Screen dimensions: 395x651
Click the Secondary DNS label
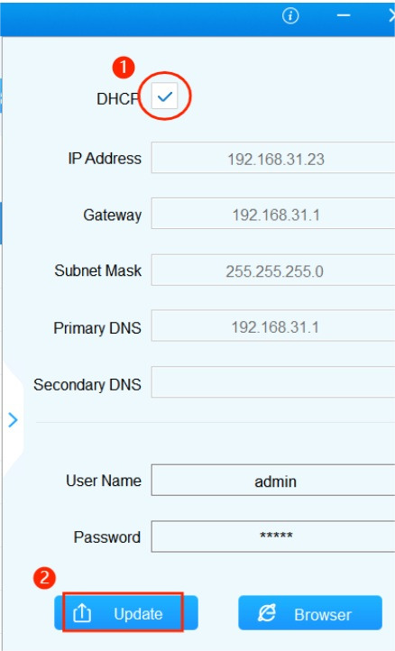(87, 385)
